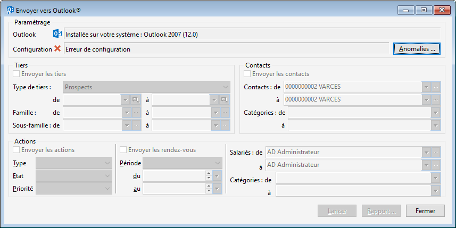Click the contacts Catégories 'de' input field
This screenshot has height=228, width=456.
[360, 113]
